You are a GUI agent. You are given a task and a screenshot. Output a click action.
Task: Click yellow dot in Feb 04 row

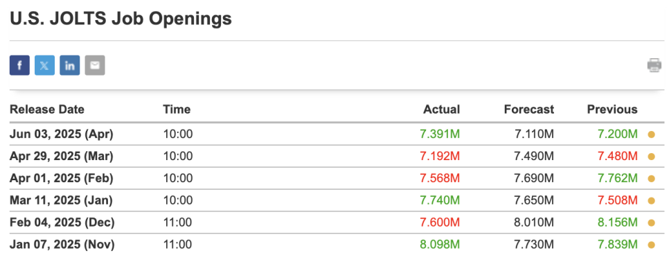[651, 223]
